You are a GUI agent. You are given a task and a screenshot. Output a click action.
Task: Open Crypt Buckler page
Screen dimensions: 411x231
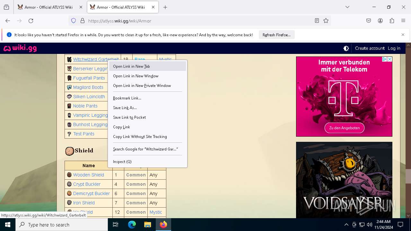point(87,184)
